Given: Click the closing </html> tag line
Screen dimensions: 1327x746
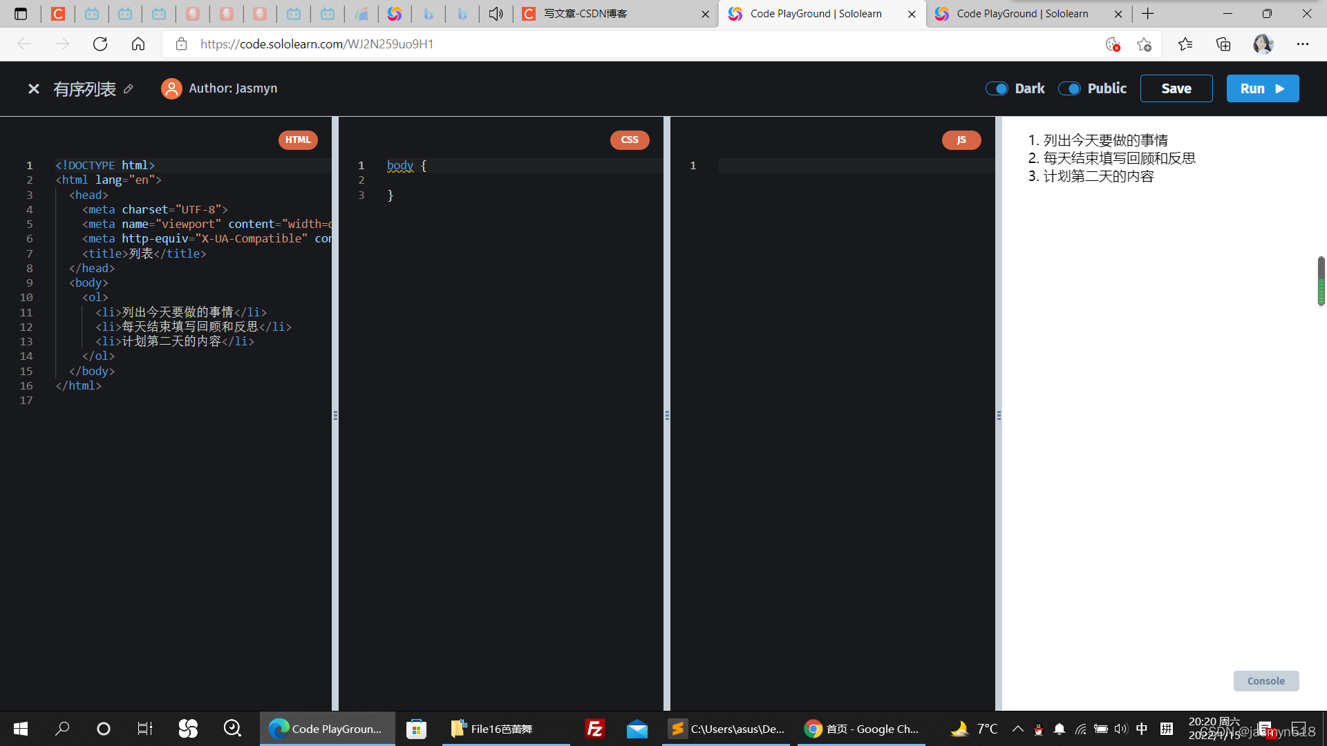Looking at the screenshot, I should (x=78, y=385).
